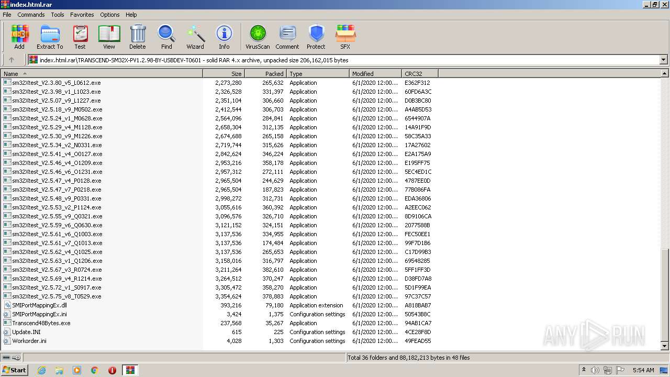Screen dimensions: 670x377
Task: Click packed size 382,610
Action: [x=273, y=270]
